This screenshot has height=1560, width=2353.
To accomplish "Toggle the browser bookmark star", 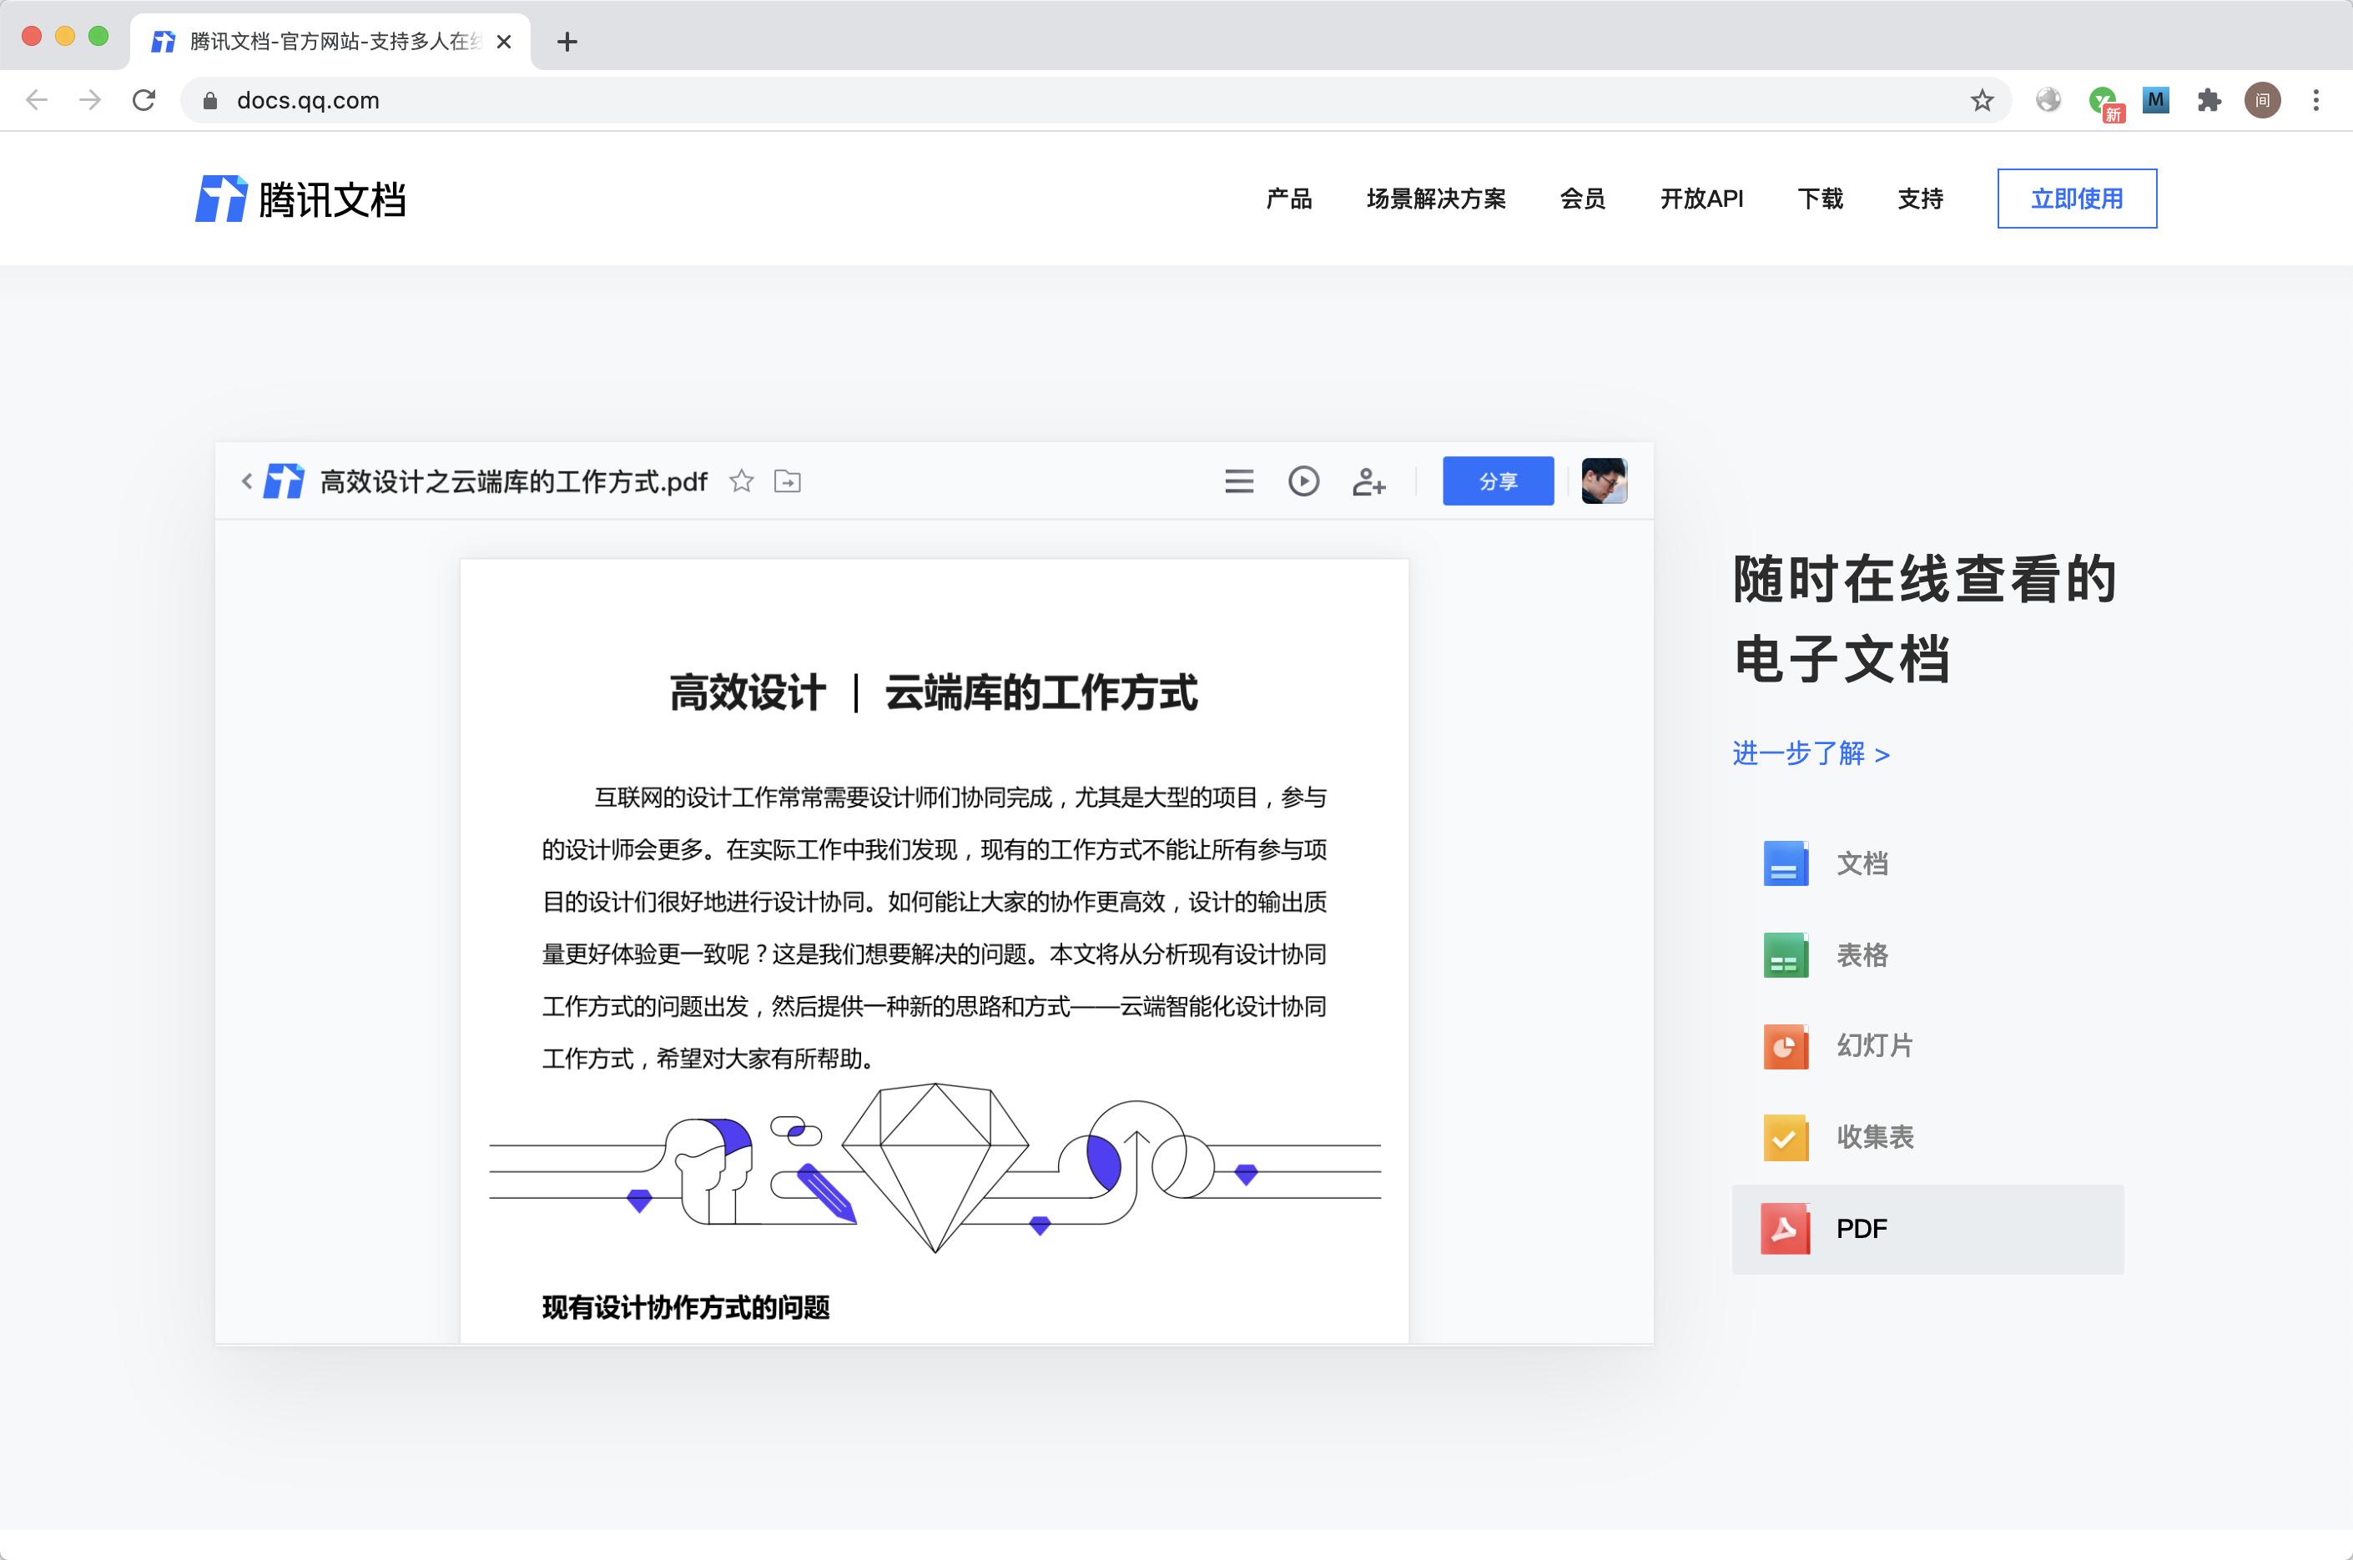I will point(1983,100).
